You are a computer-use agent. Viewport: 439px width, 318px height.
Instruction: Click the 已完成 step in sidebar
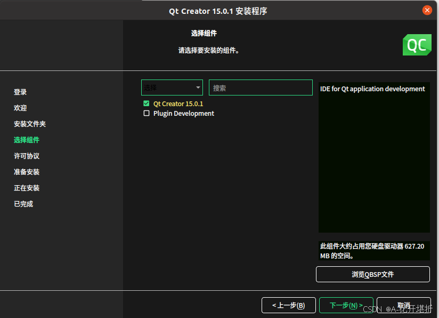[x=23, y=204]
